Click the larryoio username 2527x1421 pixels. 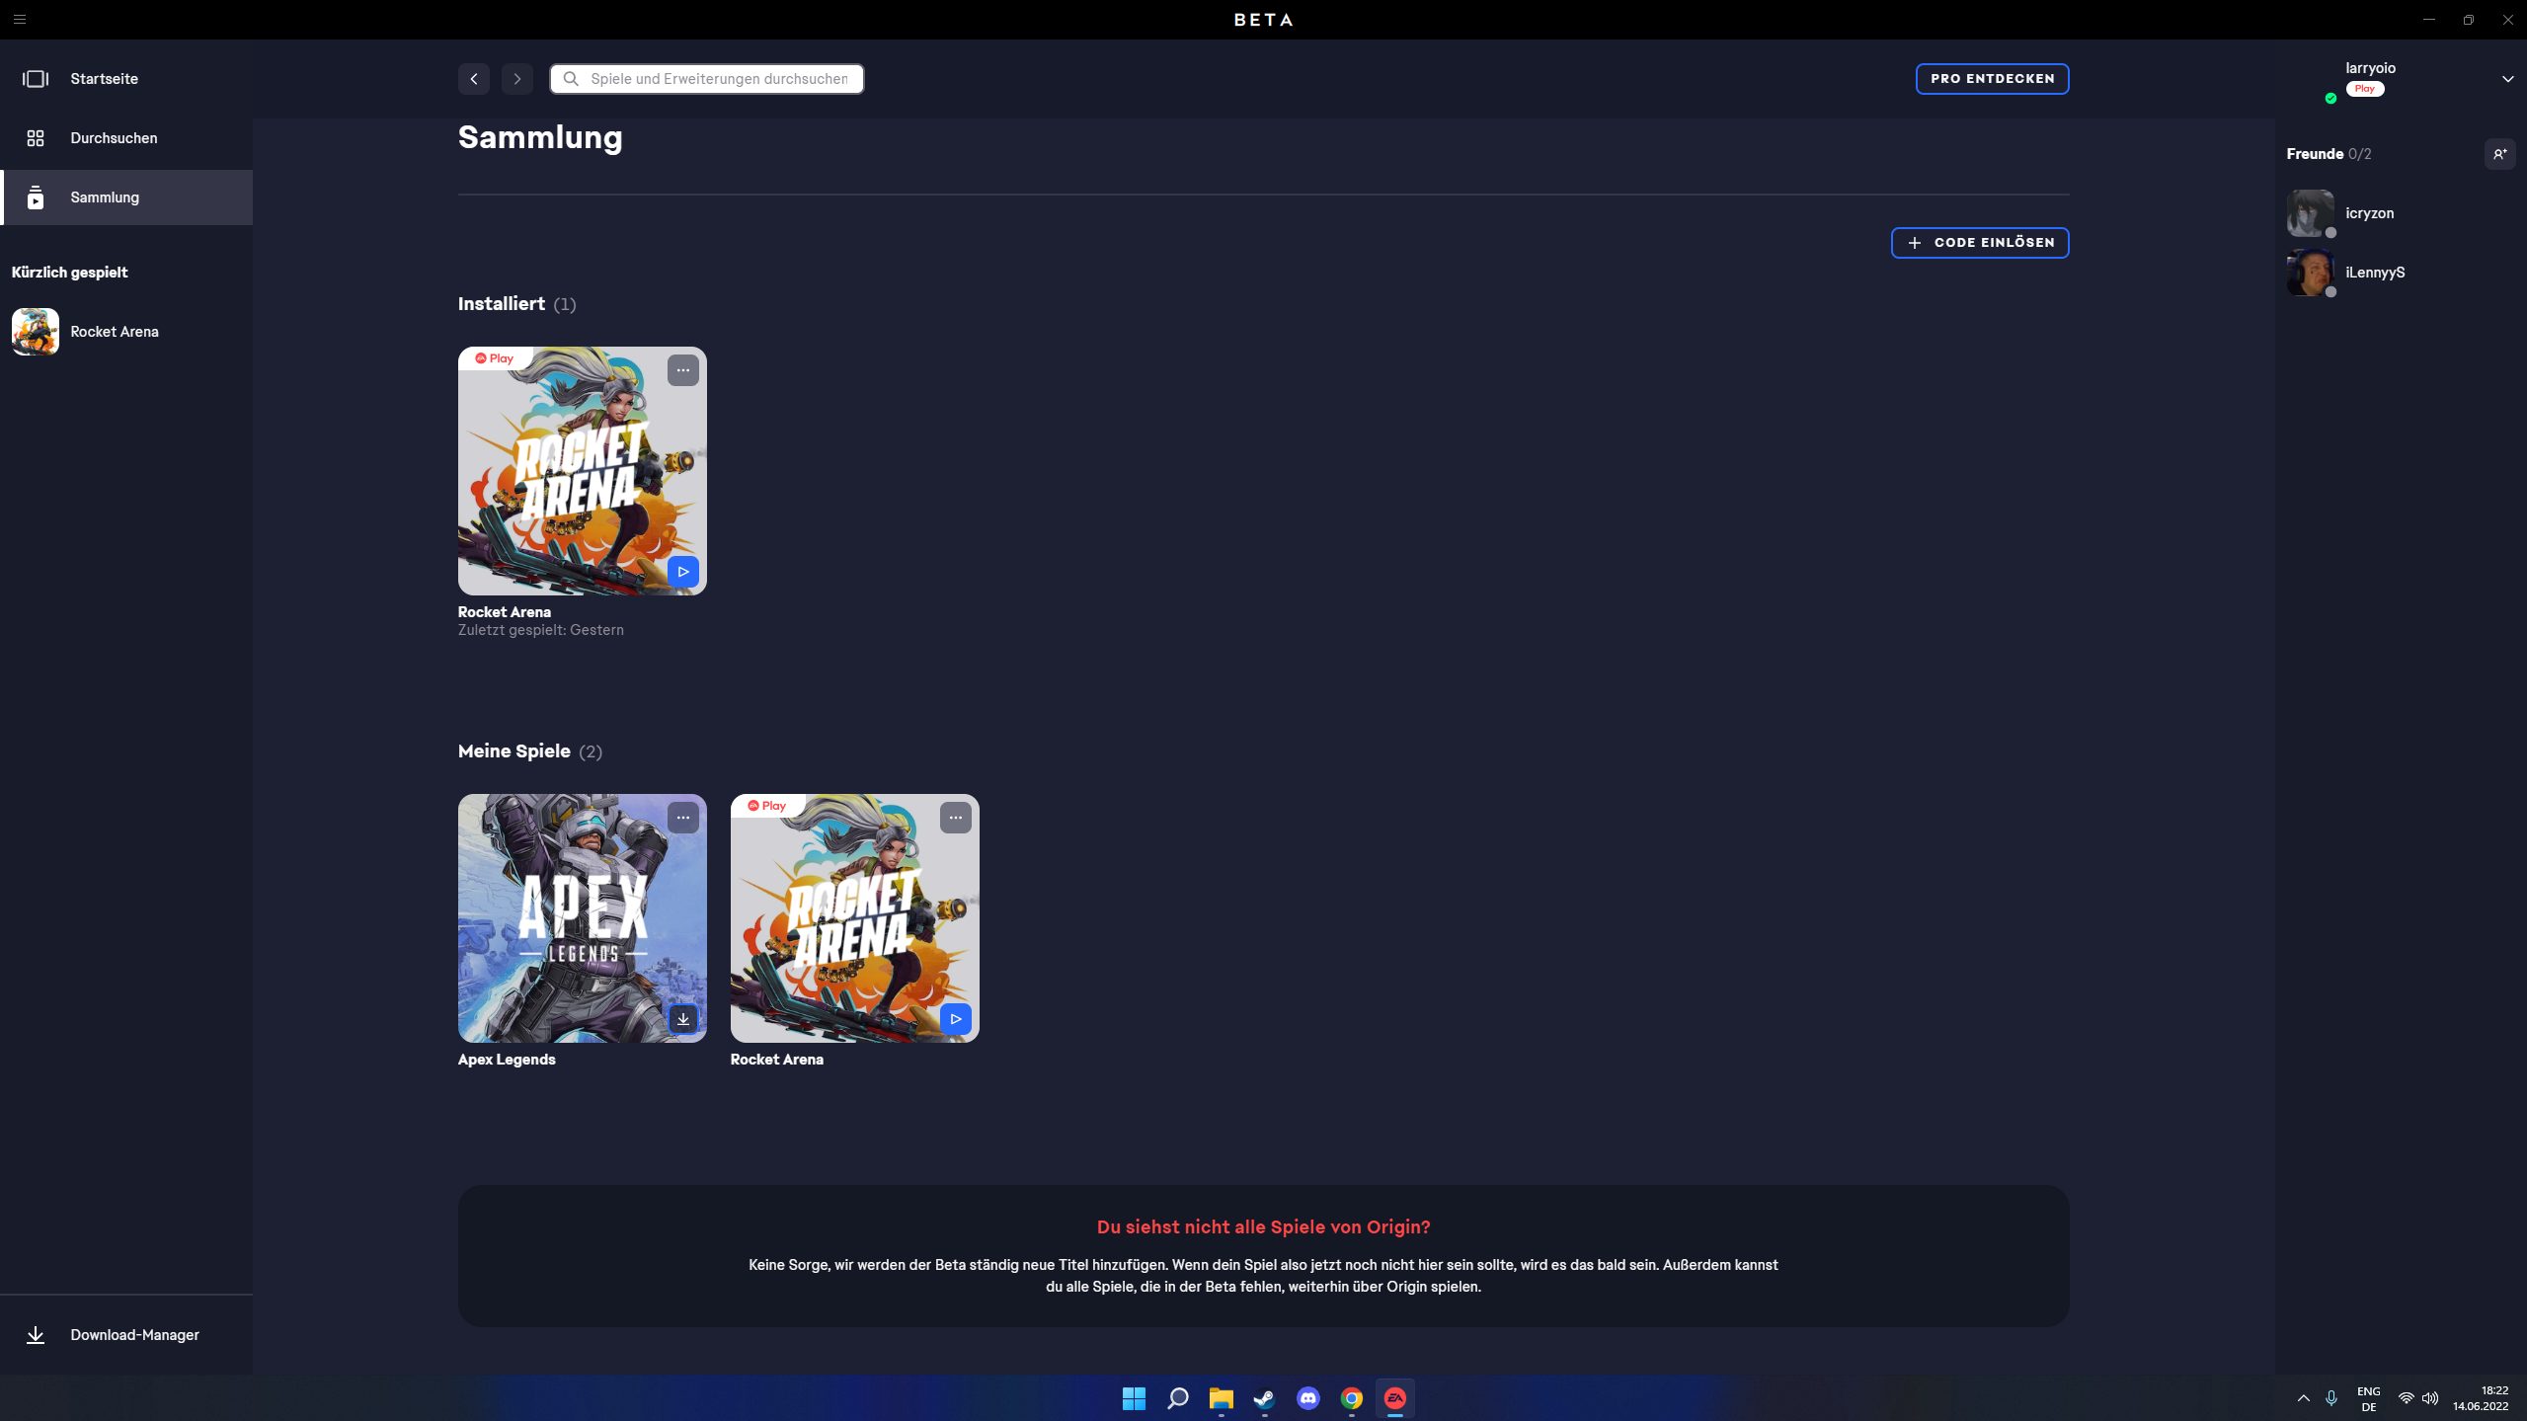click(2370, 68)
